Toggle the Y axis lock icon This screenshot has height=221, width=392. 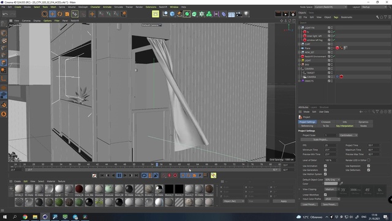click(x=108, y=14)
